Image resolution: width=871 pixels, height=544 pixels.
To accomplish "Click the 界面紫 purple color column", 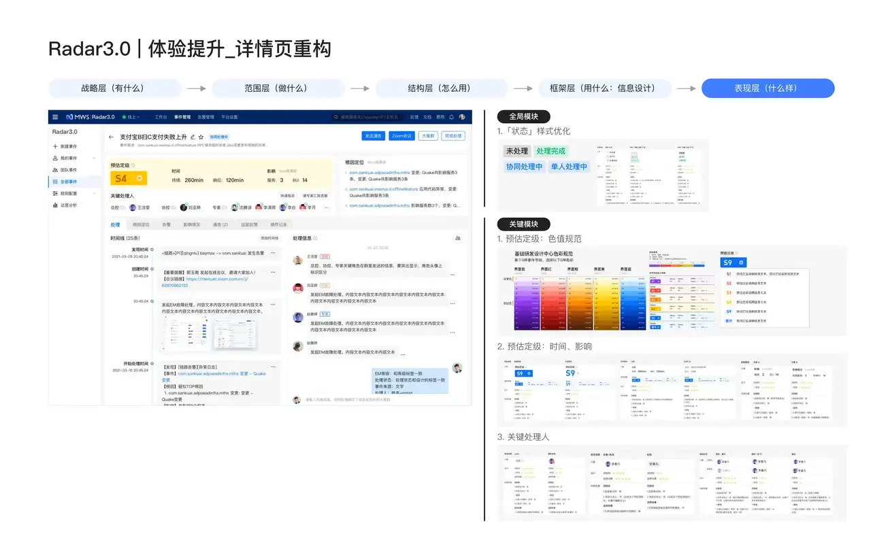I will pos(527,303).
